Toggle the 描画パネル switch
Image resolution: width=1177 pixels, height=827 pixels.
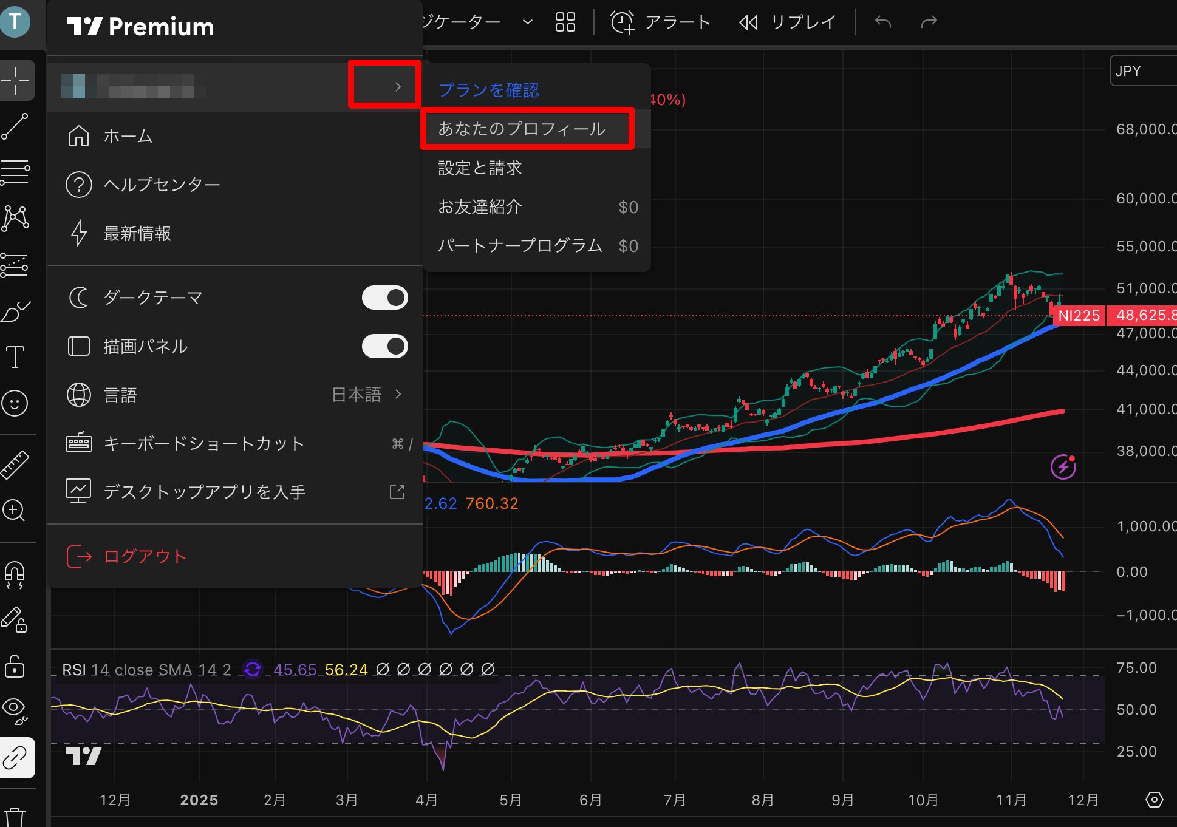pyautogui.click(x=384, y=346)
